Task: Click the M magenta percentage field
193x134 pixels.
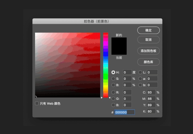Action: (x=151, y=99)
